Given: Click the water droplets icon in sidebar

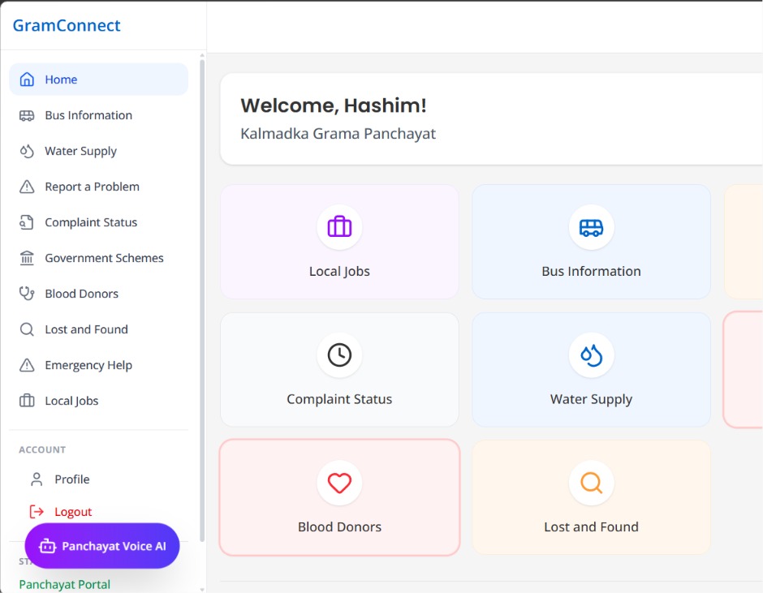Looking at the screenshot, I should 27,151.
